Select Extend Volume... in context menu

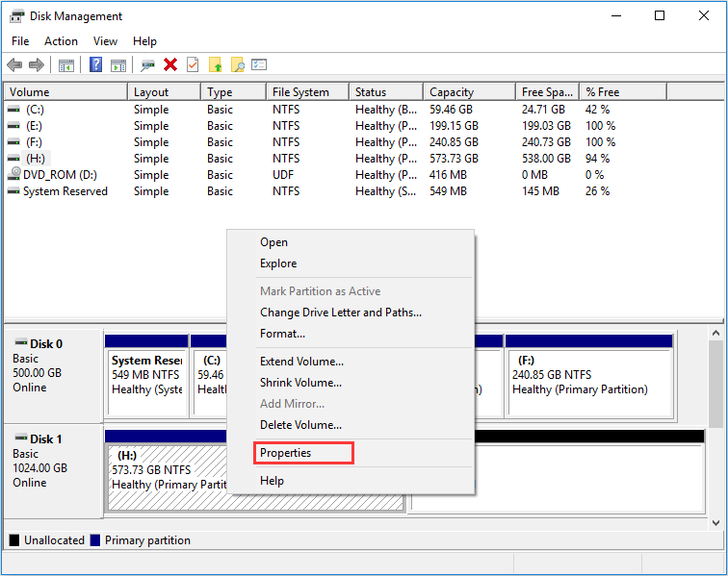click(351, 362)
